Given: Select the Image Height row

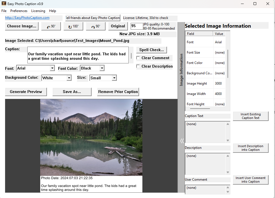Looking at the screenshot, I should pyautogui.click(x=205, y=84).
